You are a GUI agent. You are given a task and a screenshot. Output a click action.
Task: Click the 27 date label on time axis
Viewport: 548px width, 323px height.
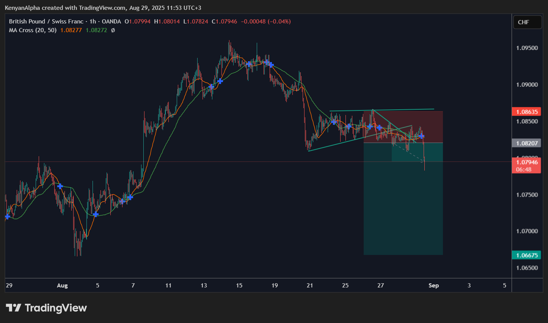tap(381, 286)
